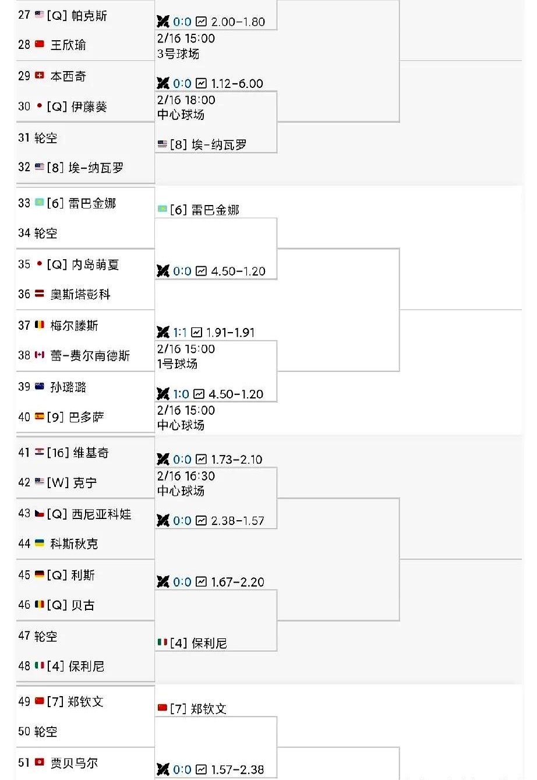The height and width of the screenshot is (780, 537).
Task: Click the 0:0 score beside odds 1.67-2.20
Action: tap(182, 581)
